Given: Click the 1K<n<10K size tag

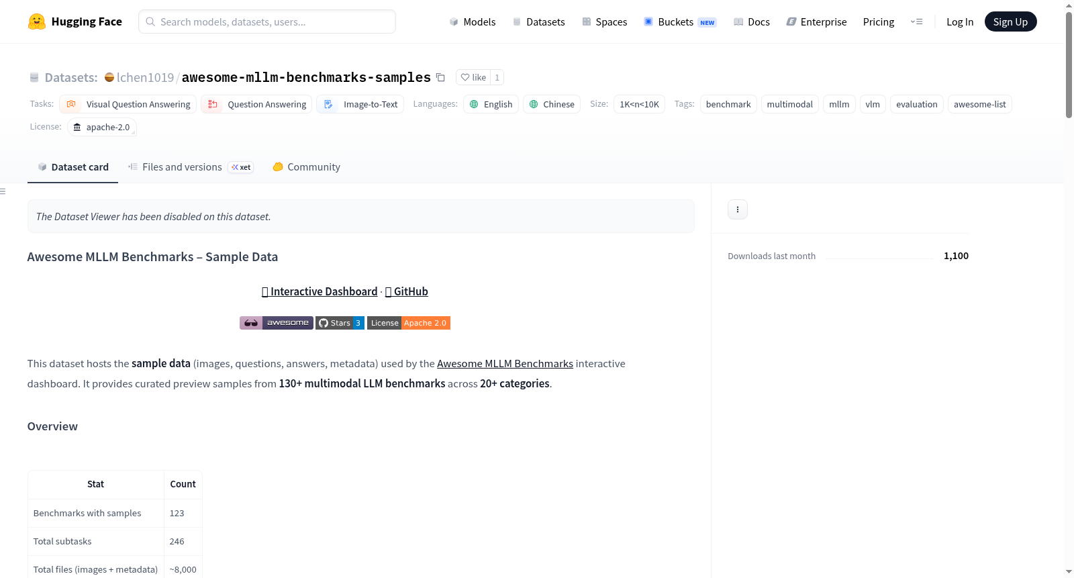Looking at the screenshot, I should pos(639,104).
